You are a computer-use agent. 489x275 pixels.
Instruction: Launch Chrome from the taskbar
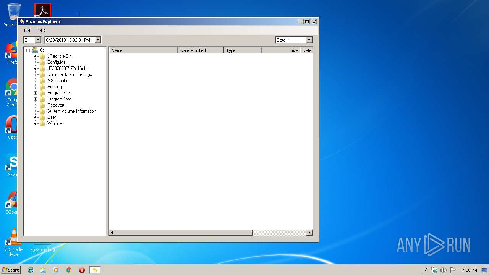point(69,270)
